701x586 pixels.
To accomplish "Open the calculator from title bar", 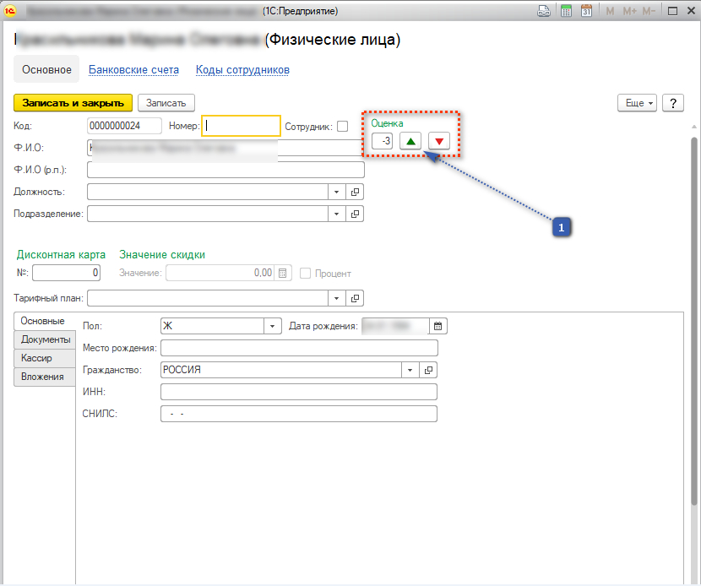I will pyautogui.click(x=565, y=11).
